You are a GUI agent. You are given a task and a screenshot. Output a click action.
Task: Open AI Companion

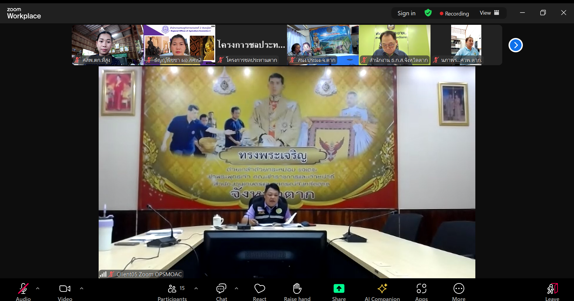(x=382, y=292)
